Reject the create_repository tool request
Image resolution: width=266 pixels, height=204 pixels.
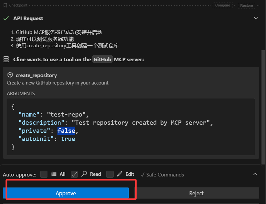point(196,193)
